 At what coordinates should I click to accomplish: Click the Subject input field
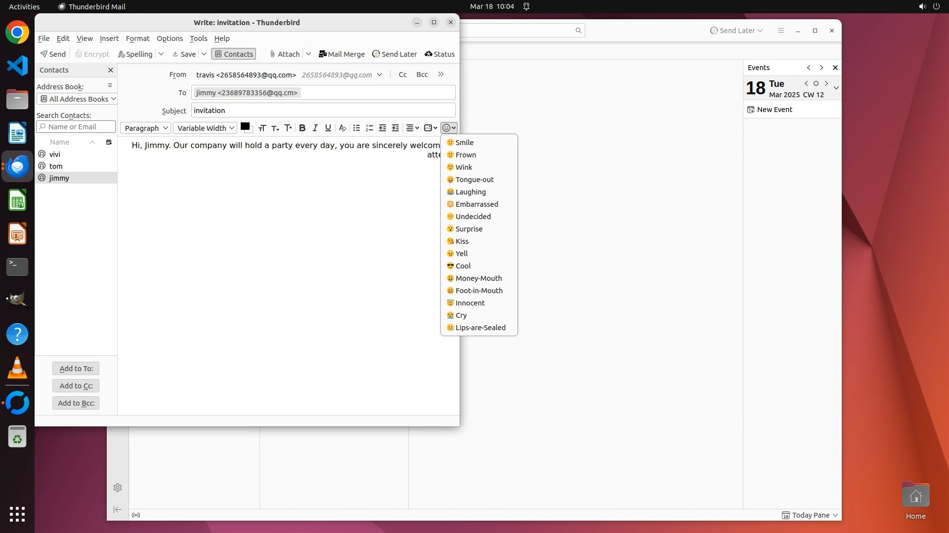pos(323,111)
